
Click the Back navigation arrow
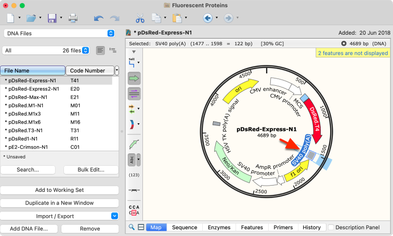point(207,18)
